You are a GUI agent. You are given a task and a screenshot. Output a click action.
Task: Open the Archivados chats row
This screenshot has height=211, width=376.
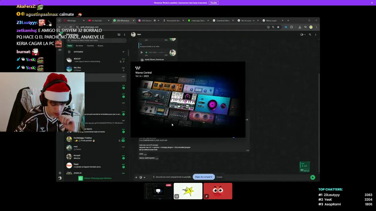click(96, 52)
